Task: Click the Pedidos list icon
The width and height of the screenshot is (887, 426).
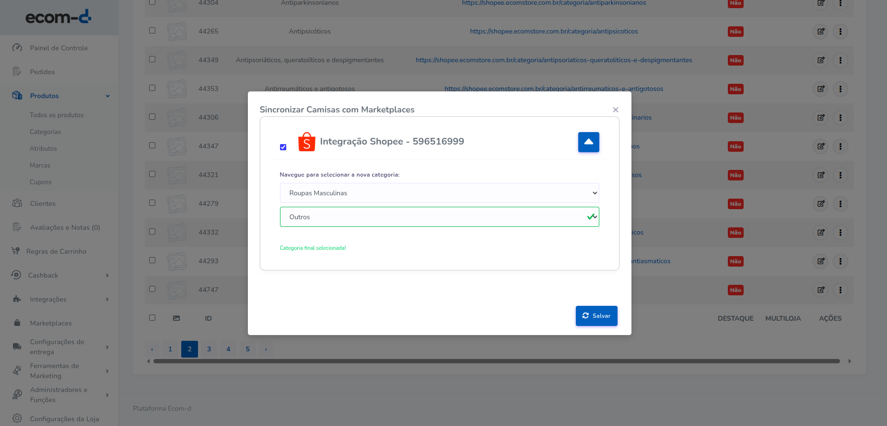Action: (x=17, y=71)
